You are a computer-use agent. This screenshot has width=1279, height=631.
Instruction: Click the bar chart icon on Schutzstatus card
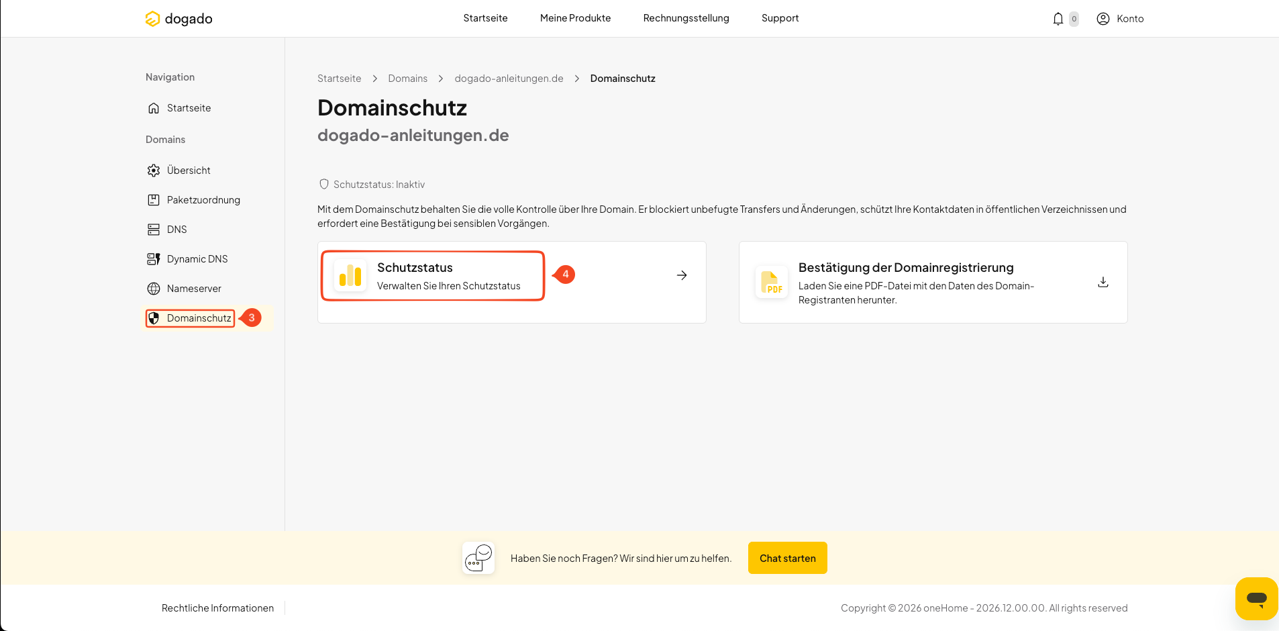(x=350, y=275)
